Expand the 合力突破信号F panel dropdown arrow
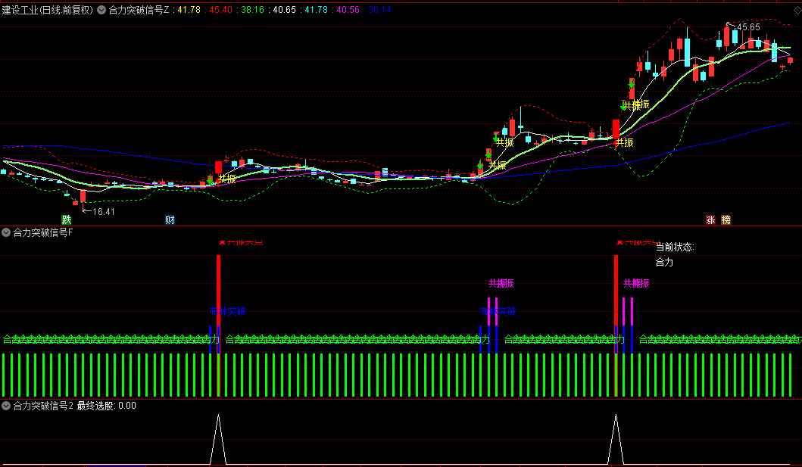This screenshot has height=467, width=802. tap(6, 232)
